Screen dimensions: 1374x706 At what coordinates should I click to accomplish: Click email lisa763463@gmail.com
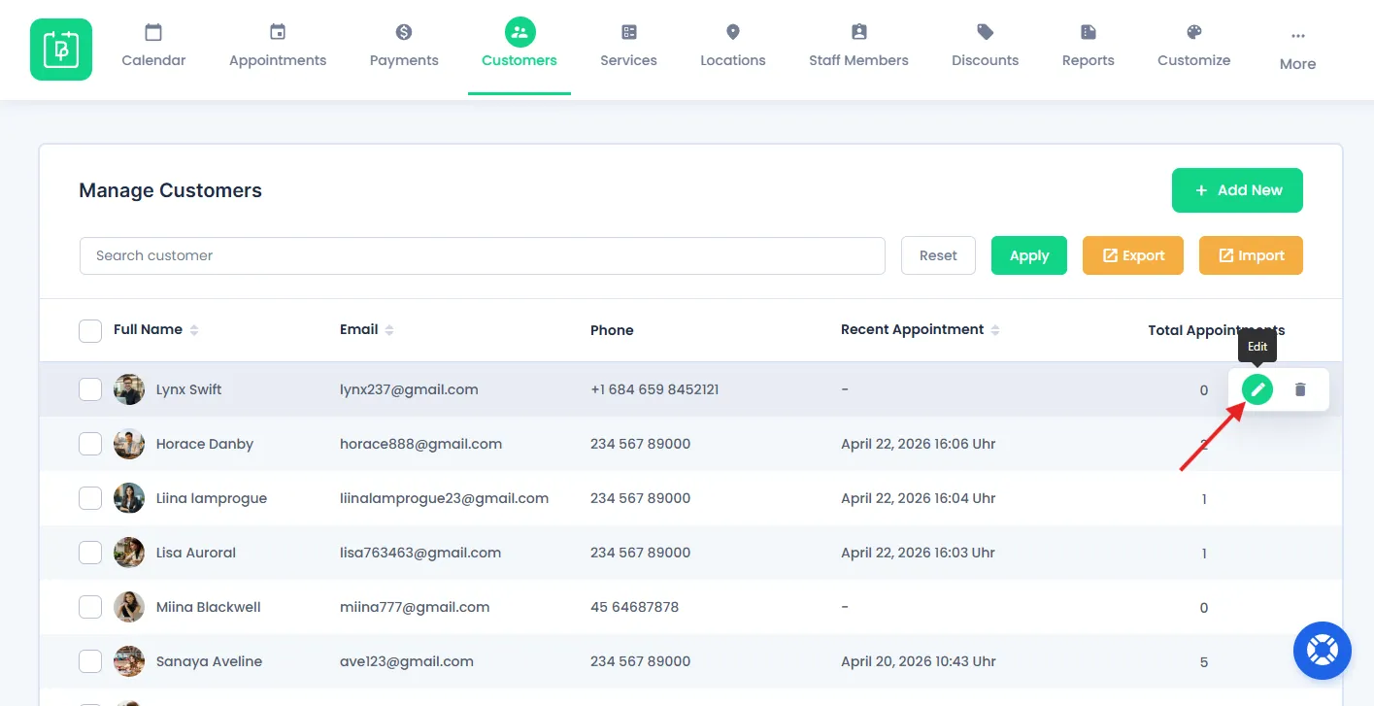(420, 553)
